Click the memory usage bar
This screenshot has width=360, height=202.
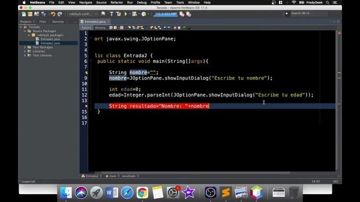[165, 14]
